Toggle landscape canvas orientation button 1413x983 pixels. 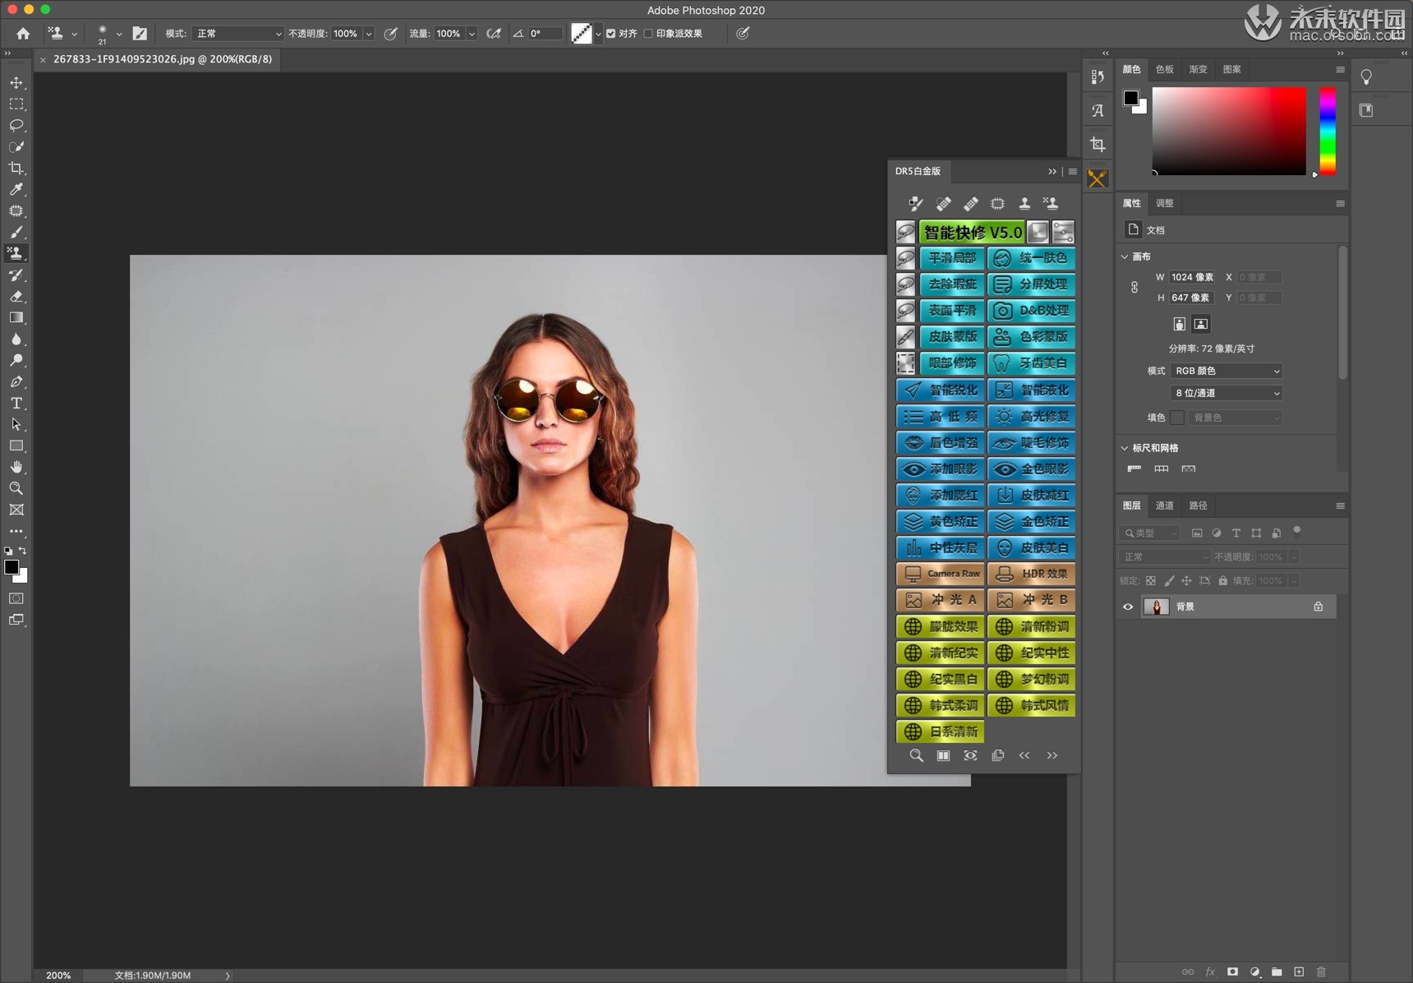tap(1201, 324)
